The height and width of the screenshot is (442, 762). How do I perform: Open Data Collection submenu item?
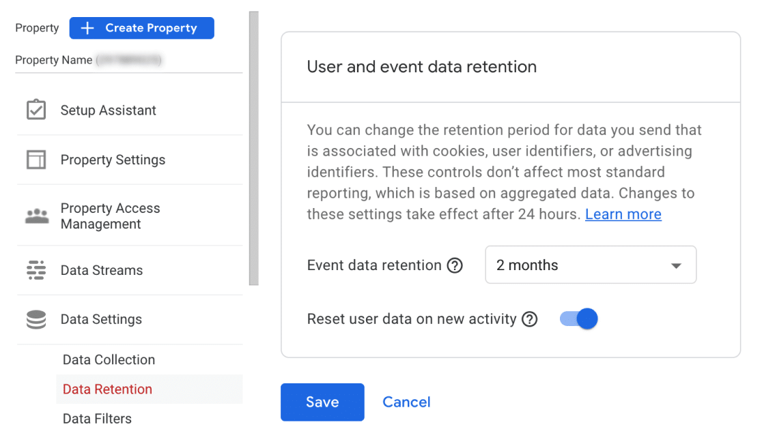click(109, 359)
